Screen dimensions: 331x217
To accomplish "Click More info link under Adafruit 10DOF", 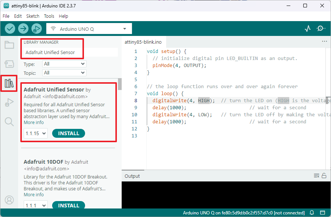I will pos(34,195).
